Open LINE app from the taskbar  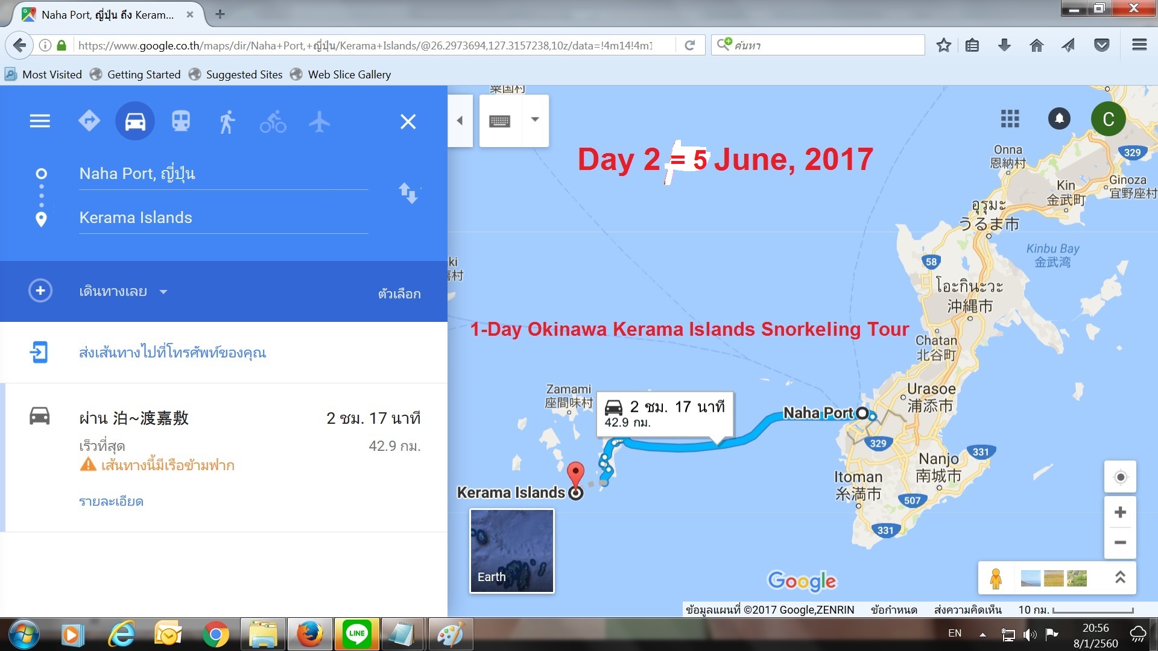(x=356, y=634)
